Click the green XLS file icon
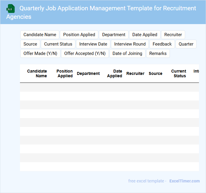This screenshot has height=193, width=206. pos(11,9)
